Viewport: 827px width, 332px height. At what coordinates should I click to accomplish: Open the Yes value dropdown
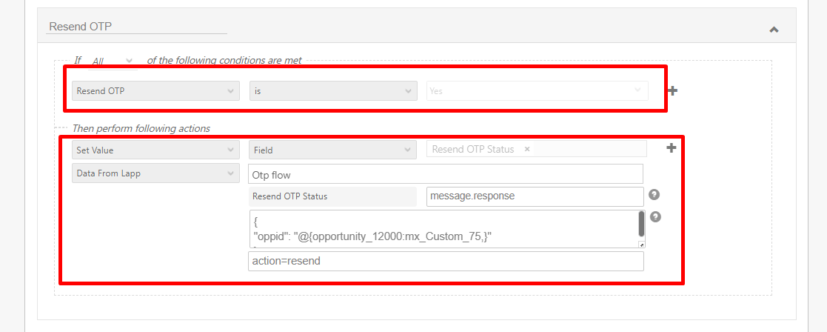(x=537, y=91)
